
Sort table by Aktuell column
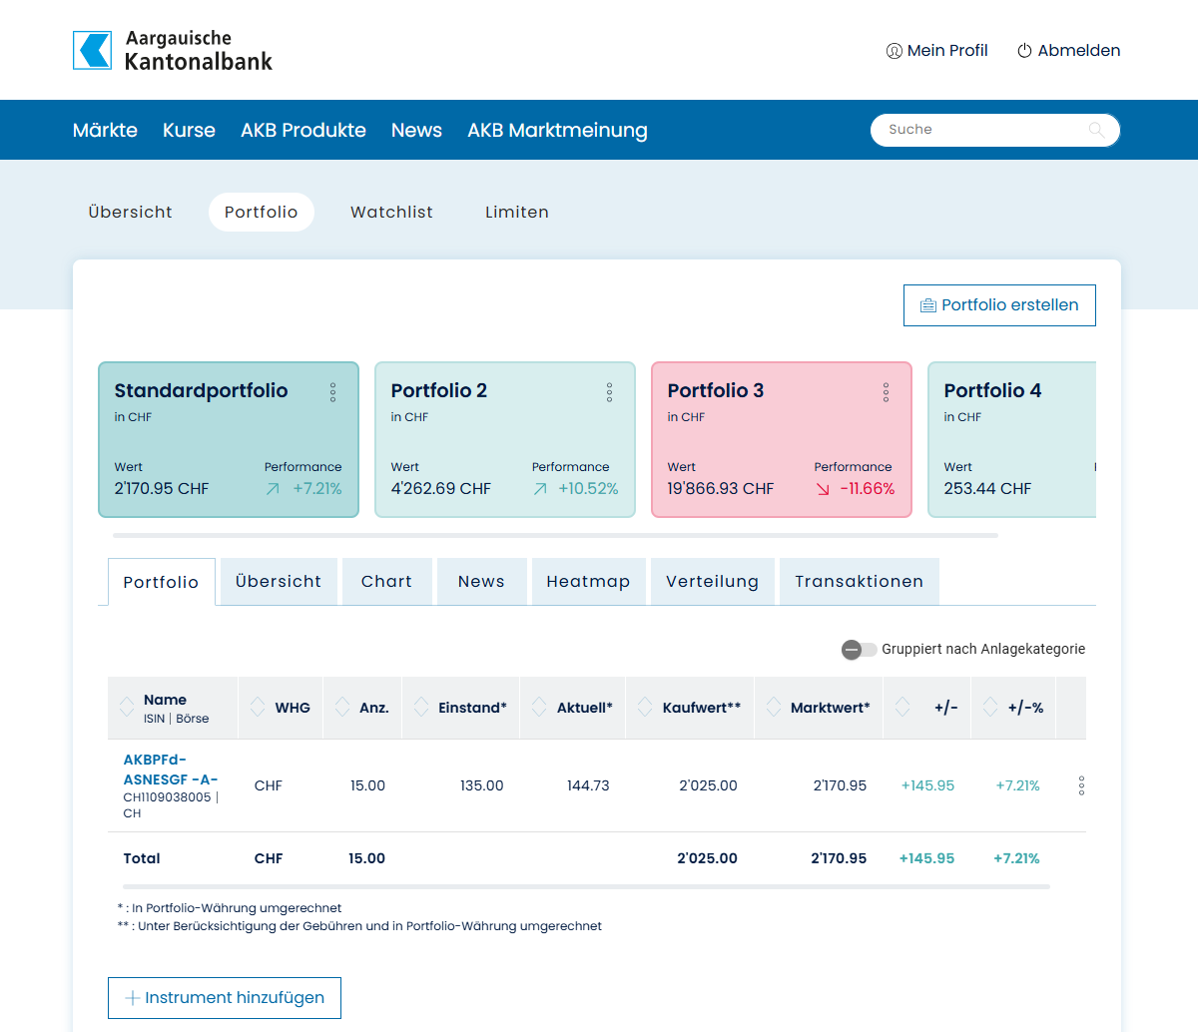click(572, 708)
